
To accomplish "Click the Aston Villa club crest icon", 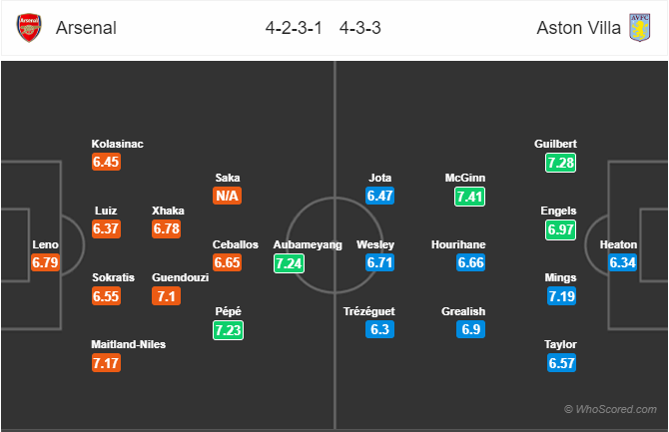I will (x=639, y=28).
